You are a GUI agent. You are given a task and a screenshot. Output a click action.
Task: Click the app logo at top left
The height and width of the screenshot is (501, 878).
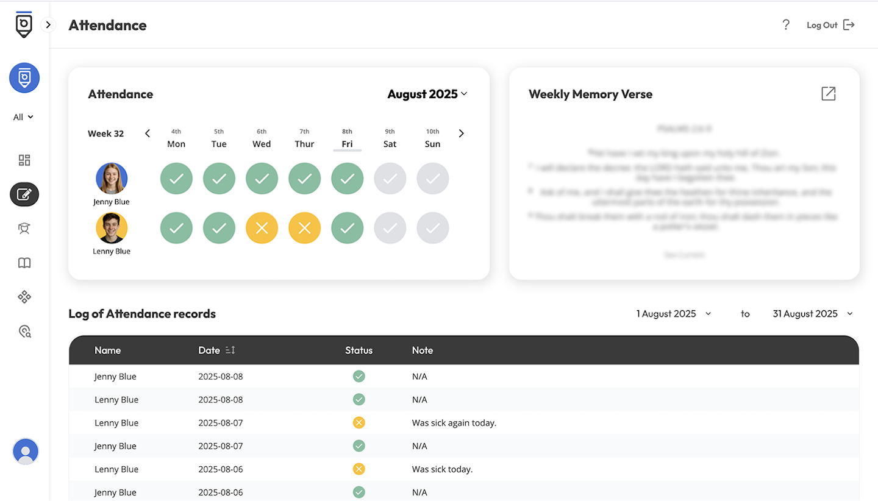tap(24, 24)
